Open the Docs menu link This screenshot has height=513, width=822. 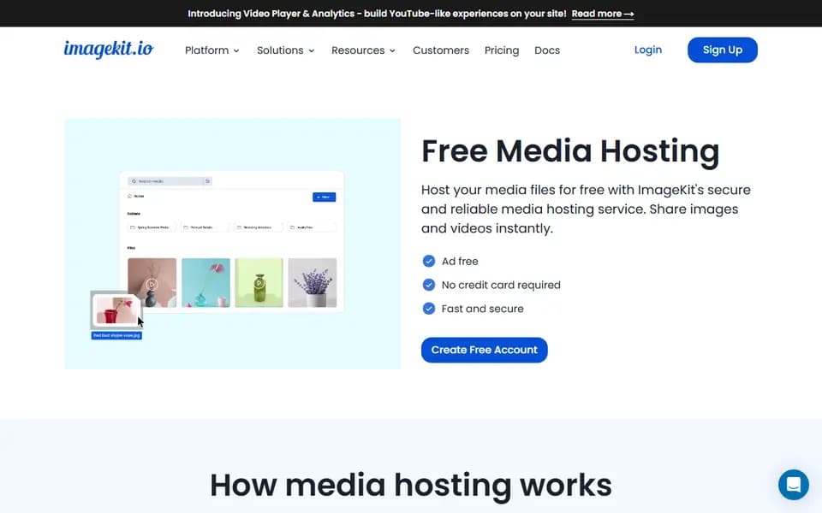(x=547, y=50)
